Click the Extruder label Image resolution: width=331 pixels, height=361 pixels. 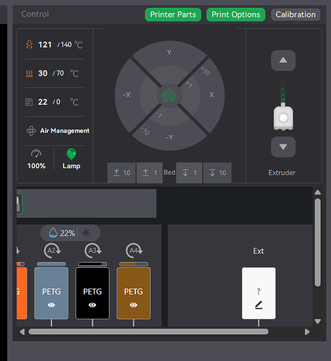[x=282, y=173]
